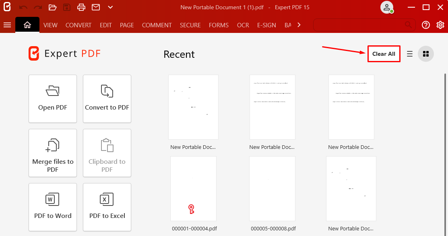Screen dimensions: 448x236
Task: Minimize the Expert PDF window
Action: [411, 7]
